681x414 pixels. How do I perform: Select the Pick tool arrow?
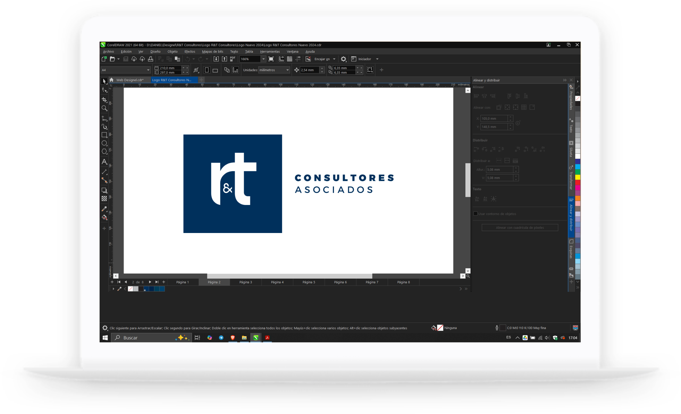(x=104, y=81)
